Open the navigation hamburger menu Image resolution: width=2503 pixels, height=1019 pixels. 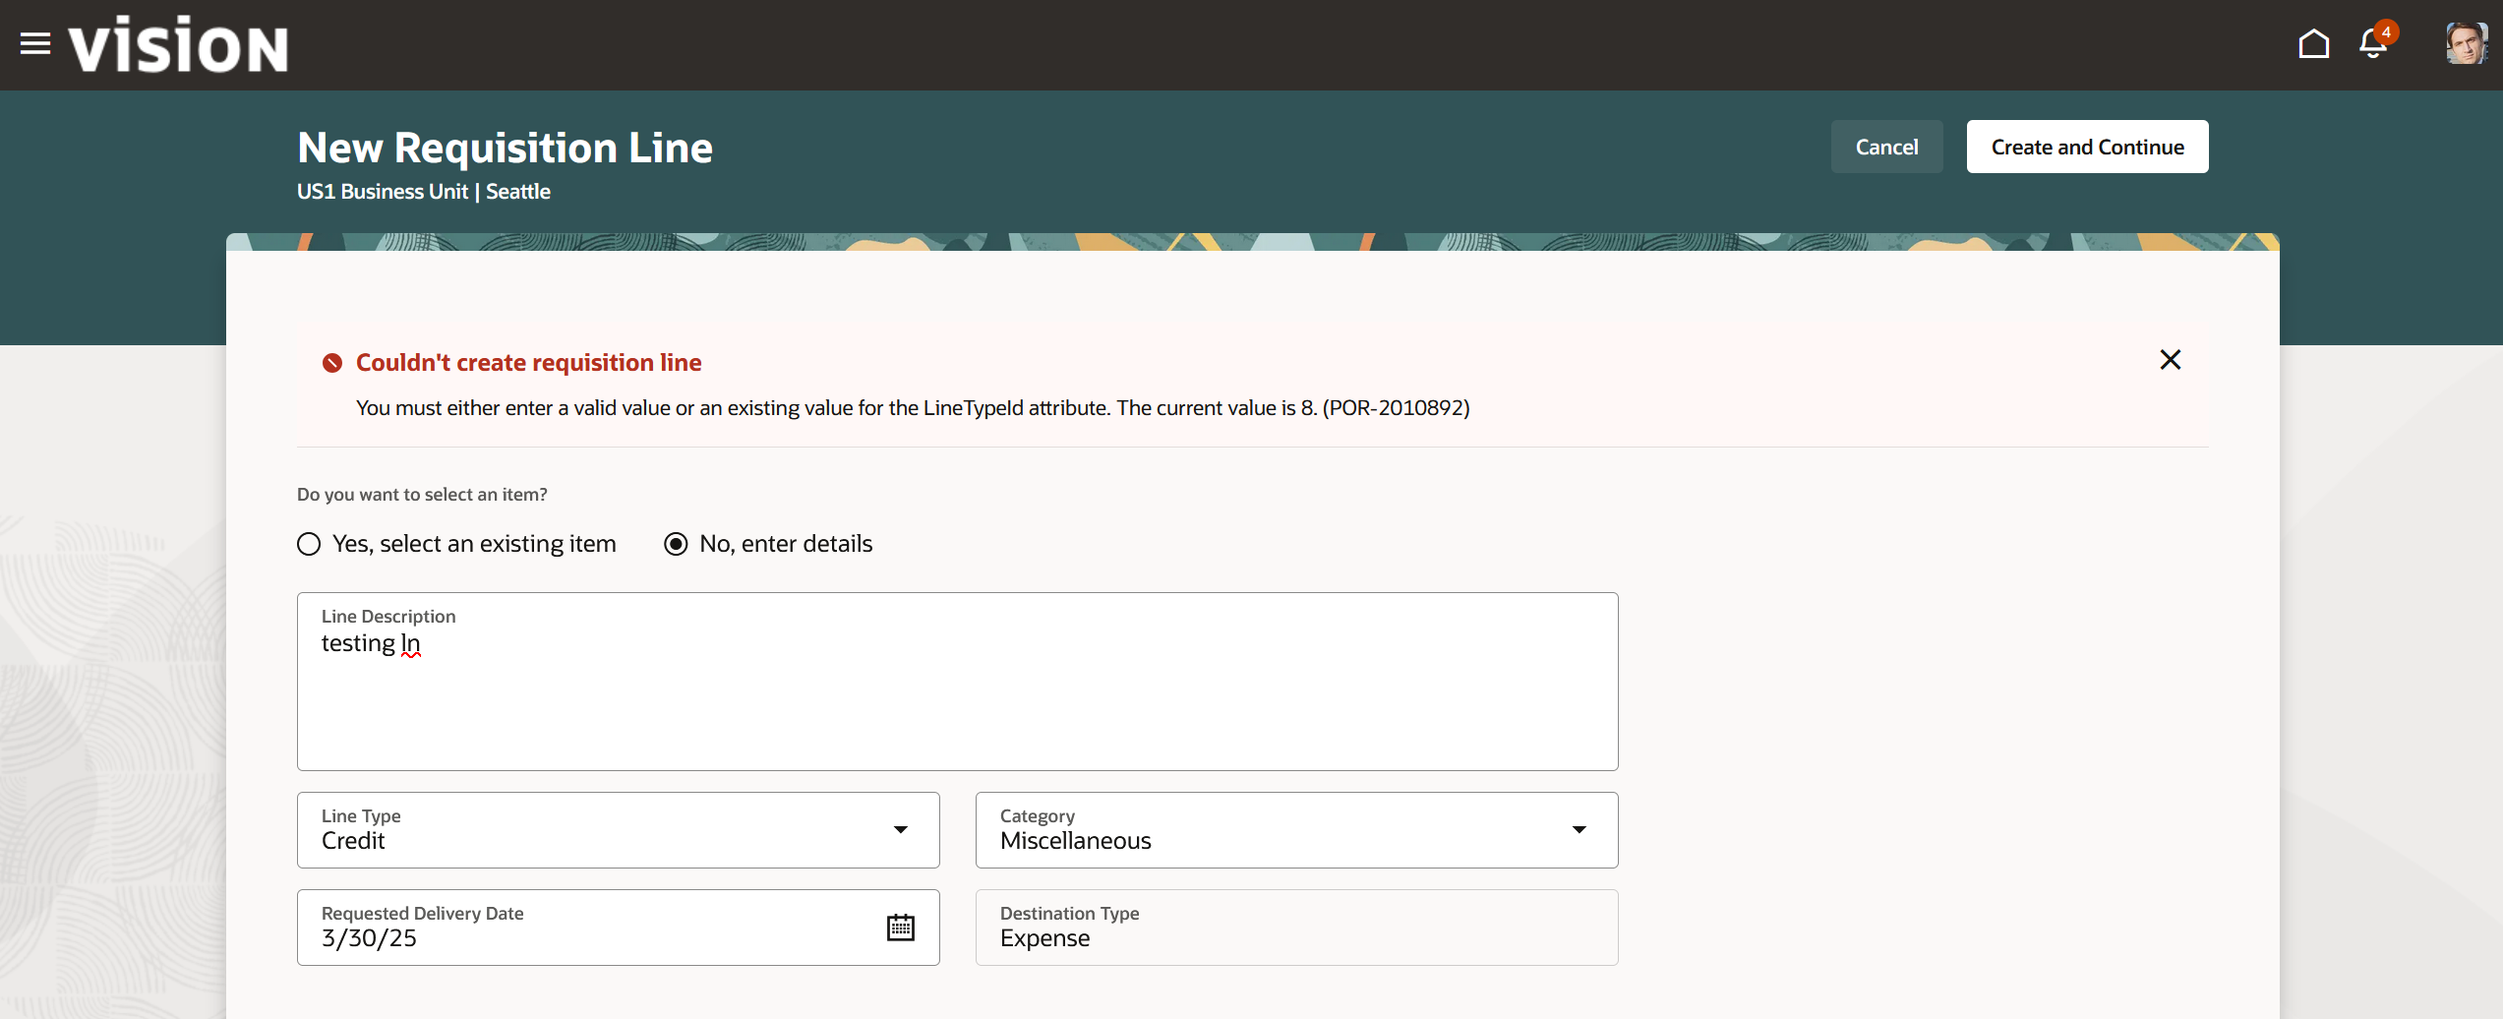[35, 44]
